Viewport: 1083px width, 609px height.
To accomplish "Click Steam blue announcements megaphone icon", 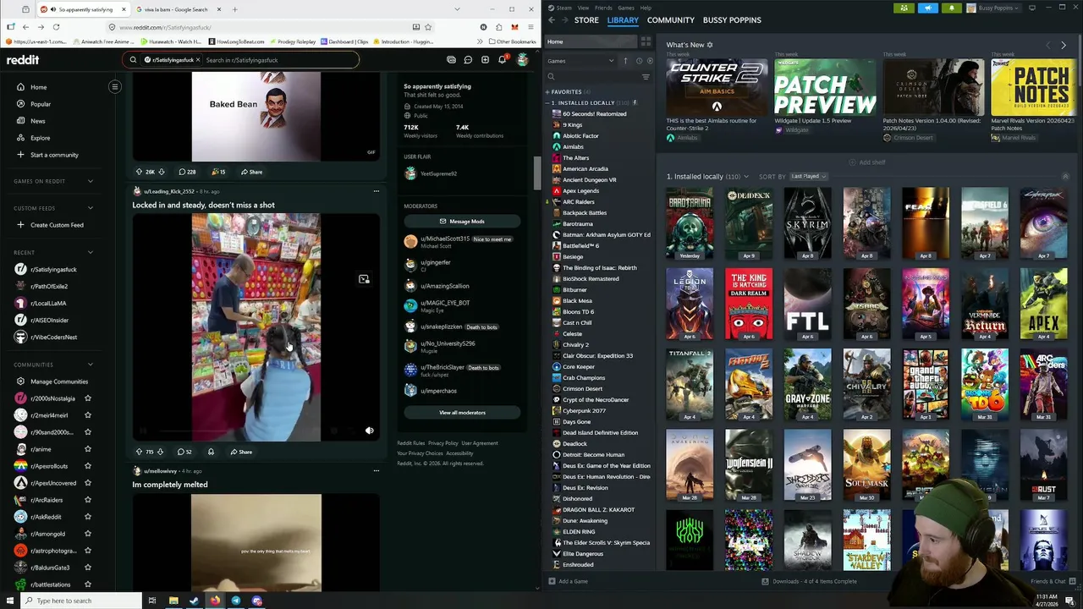I will tap(928, 8).
